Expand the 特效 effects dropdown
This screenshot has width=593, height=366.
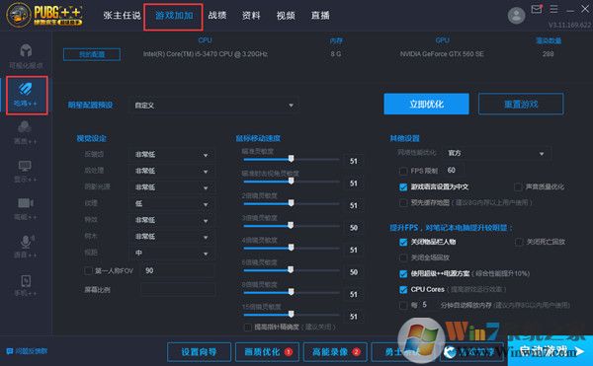[x=172, y=220]
